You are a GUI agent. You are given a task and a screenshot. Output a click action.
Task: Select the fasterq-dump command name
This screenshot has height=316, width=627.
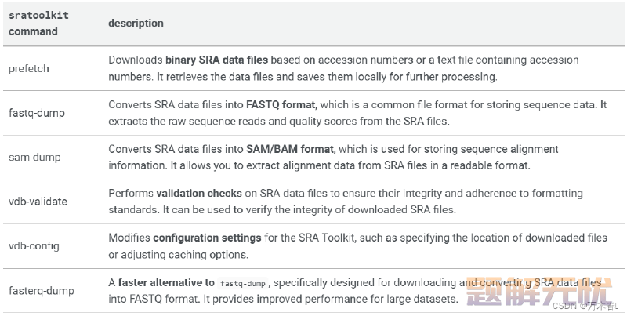[42, 290]
